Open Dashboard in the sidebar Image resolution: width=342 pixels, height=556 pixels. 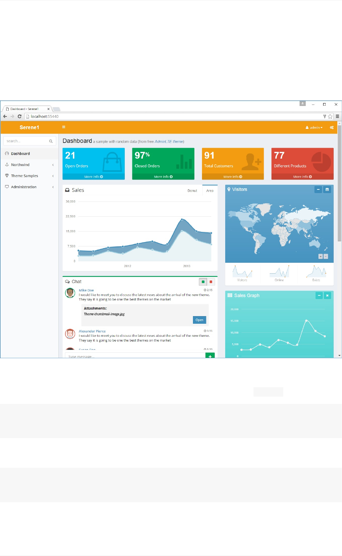(x=29, y=154)
